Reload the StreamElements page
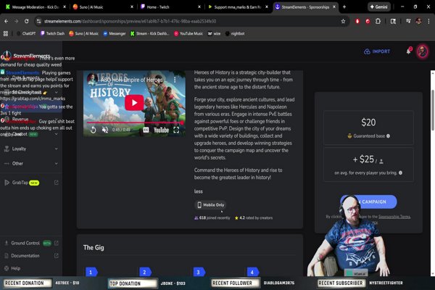The height and width of the screenshot is (290, 435). pos(26,21)
